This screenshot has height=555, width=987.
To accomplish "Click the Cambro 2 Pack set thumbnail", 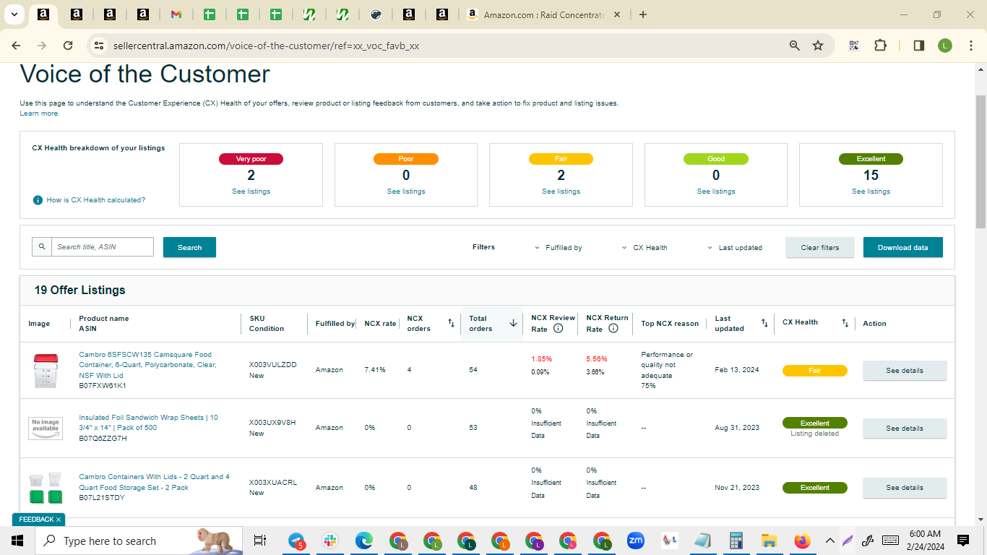I will 45,489.
